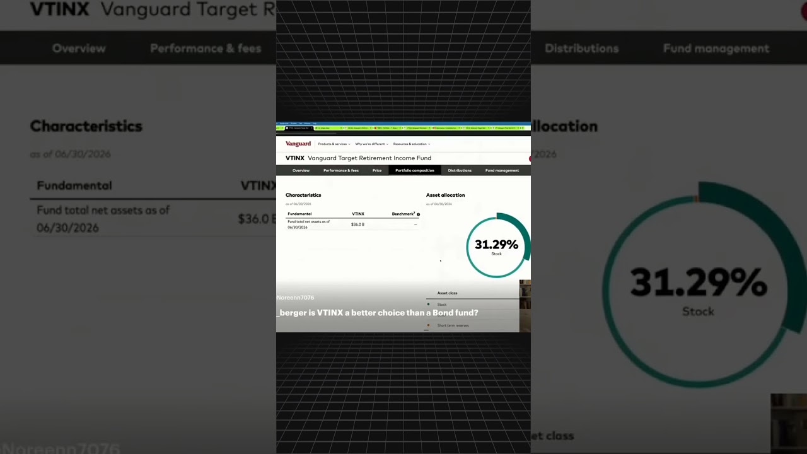This screenshot has height=454, width=807.
Task: Click the Fund total net assets row label in the sharp center frame
Action: click(x=309, y=224)
